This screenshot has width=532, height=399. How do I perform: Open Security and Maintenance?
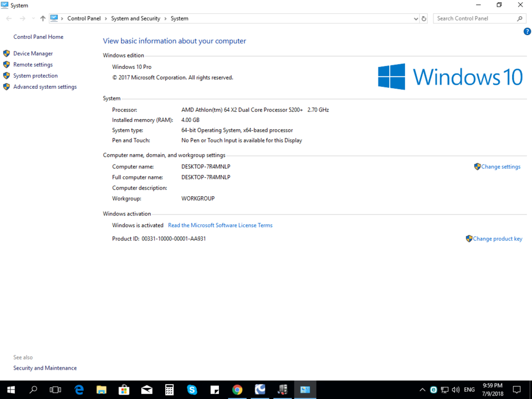pos(45,368)
